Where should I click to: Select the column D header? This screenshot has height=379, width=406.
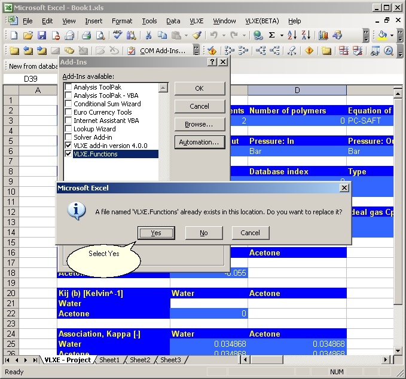coord(297,90)
